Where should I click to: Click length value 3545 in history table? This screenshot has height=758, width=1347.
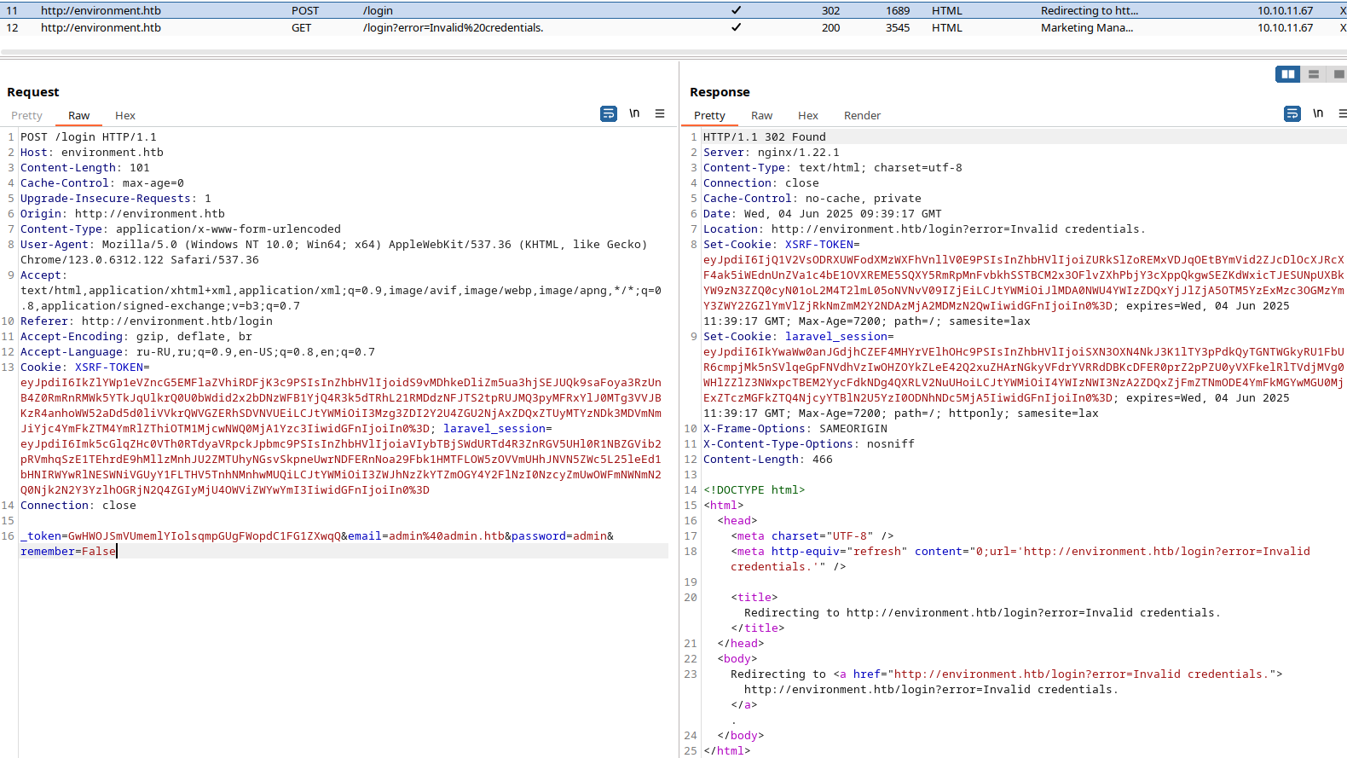click(x=898, y=27)
